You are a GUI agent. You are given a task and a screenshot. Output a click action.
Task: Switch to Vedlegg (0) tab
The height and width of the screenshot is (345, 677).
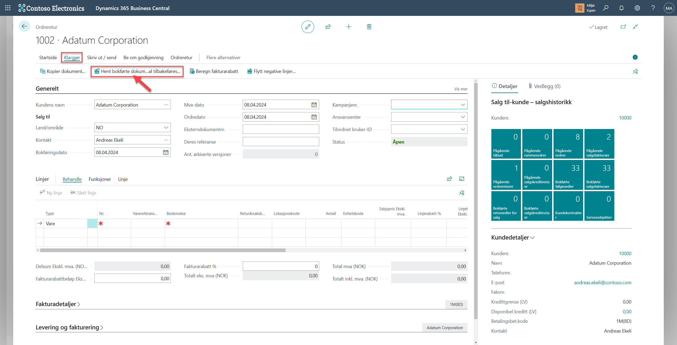tap(544, 86)
